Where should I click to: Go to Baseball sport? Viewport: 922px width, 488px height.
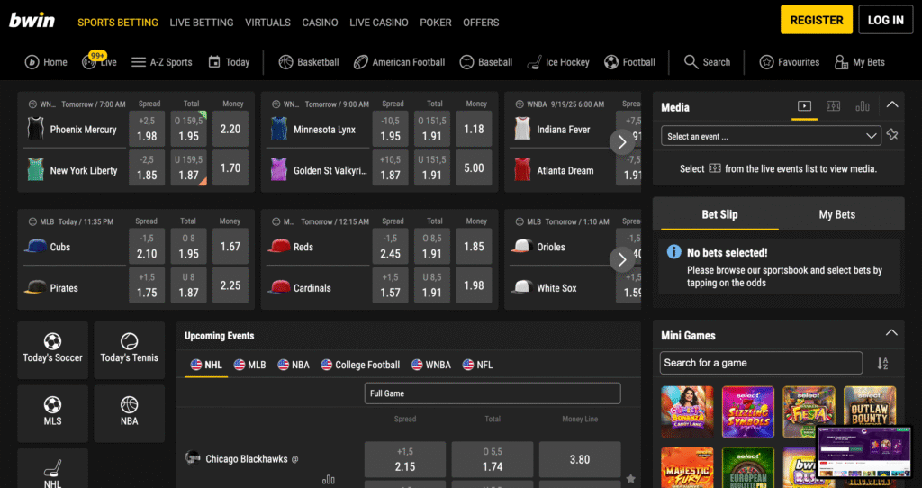[x=485, y=62]
